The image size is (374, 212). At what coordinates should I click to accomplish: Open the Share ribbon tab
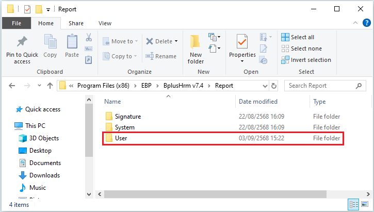pyautogui.click(x=76, y=23)
